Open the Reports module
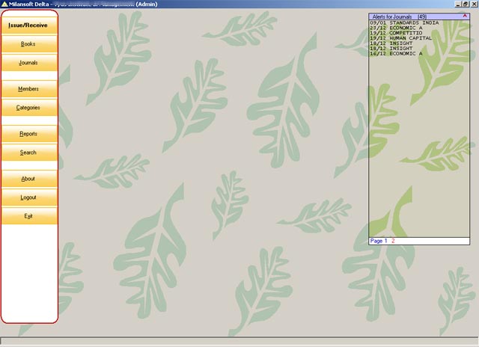The image size is (479, 347). [29, 134]
